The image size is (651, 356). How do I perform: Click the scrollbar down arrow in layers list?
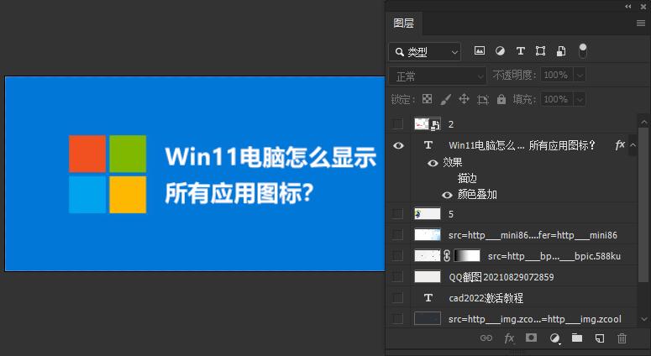(644, 319)
